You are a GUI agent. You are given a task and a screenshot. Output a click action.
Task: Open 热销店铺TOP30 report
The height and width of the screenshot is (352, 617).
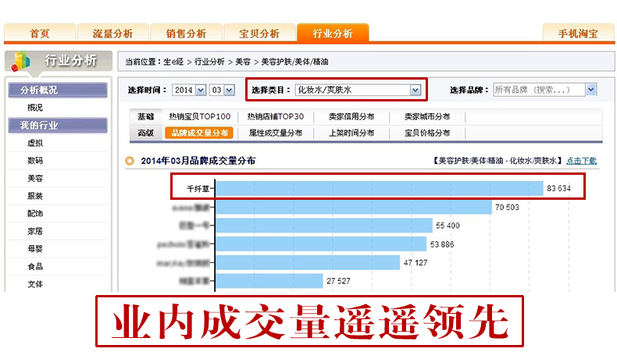click(276, 116)
